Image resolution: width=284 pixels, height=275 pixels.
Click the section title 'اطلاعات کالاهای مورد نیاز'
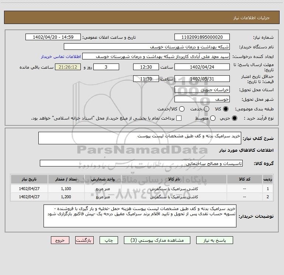[246, 150]
